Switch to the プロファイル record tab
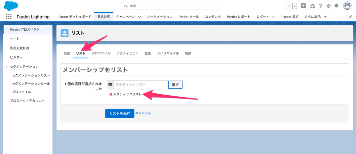 [x=101, y=54]
